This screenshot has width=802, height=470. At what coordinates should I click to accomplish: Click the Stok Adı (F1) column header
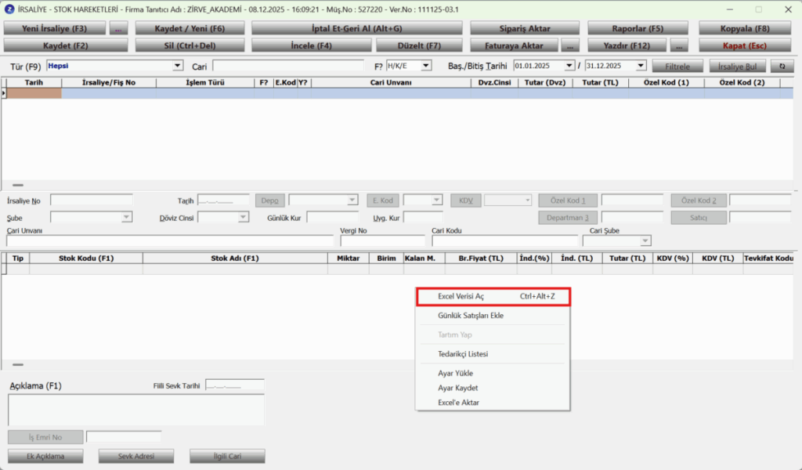pos(235,258)
